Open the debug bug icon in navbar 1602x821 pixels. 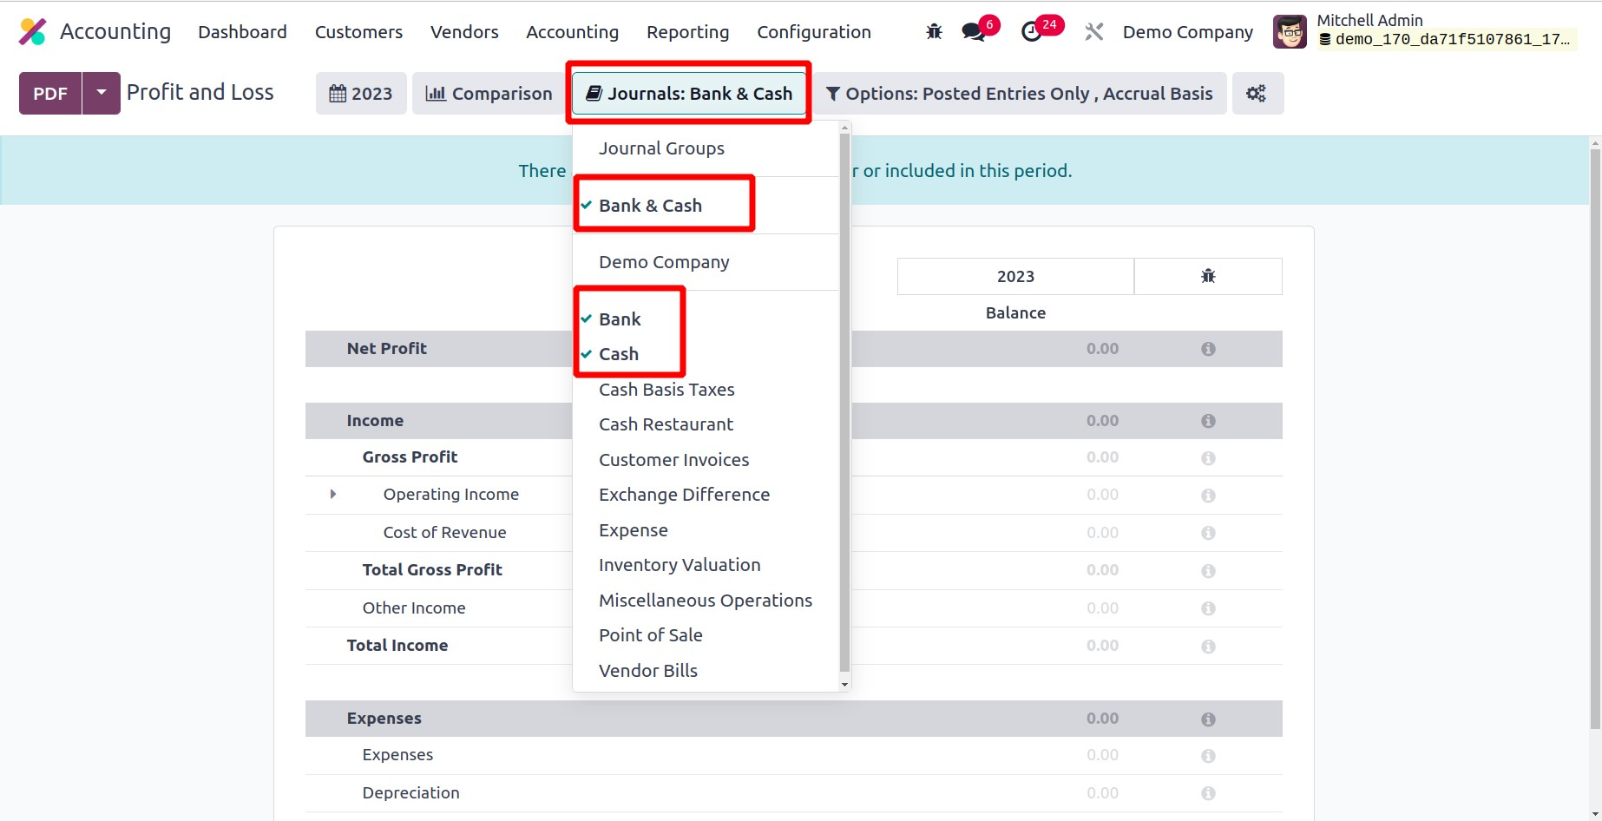[934, 32]
